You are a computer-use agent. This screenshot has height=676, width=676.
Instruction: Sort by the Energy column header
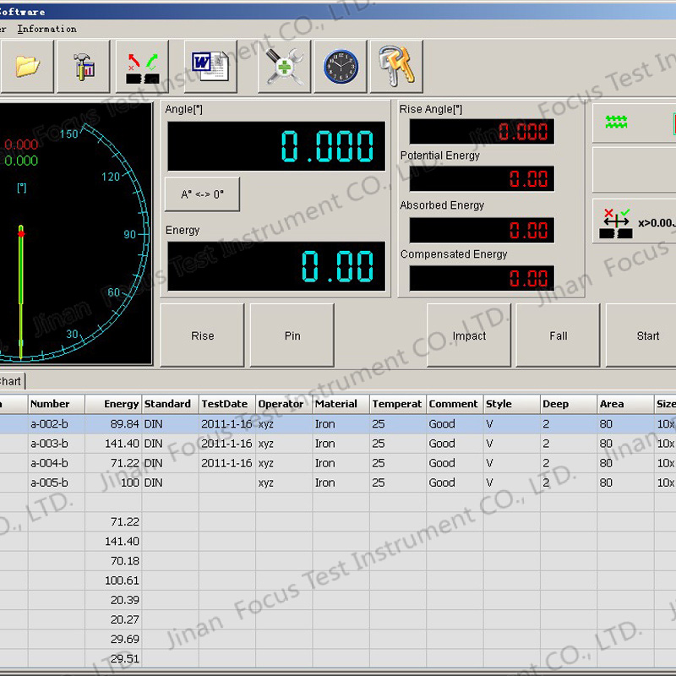113,404
